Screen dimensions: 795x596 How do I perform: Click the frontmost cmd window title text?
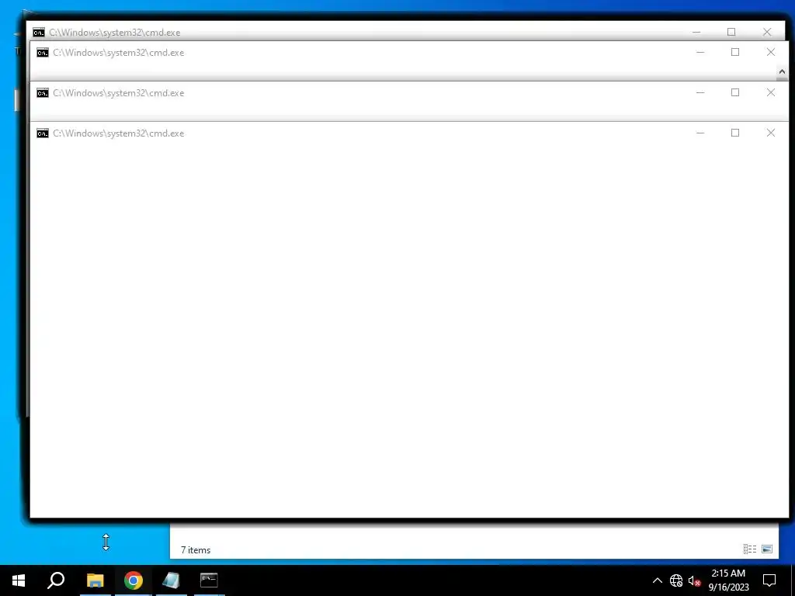[119, 133]
